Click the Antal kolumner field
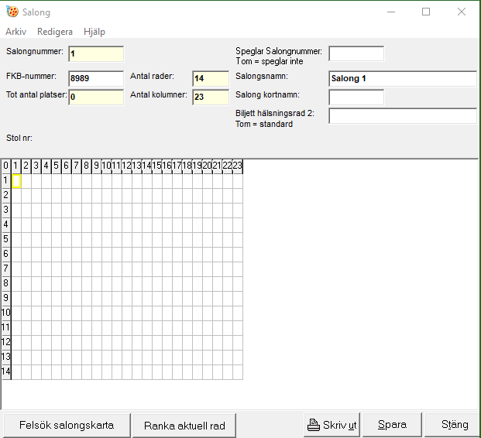The height and width of the screenshot is (438, 481). coord(211,97)
